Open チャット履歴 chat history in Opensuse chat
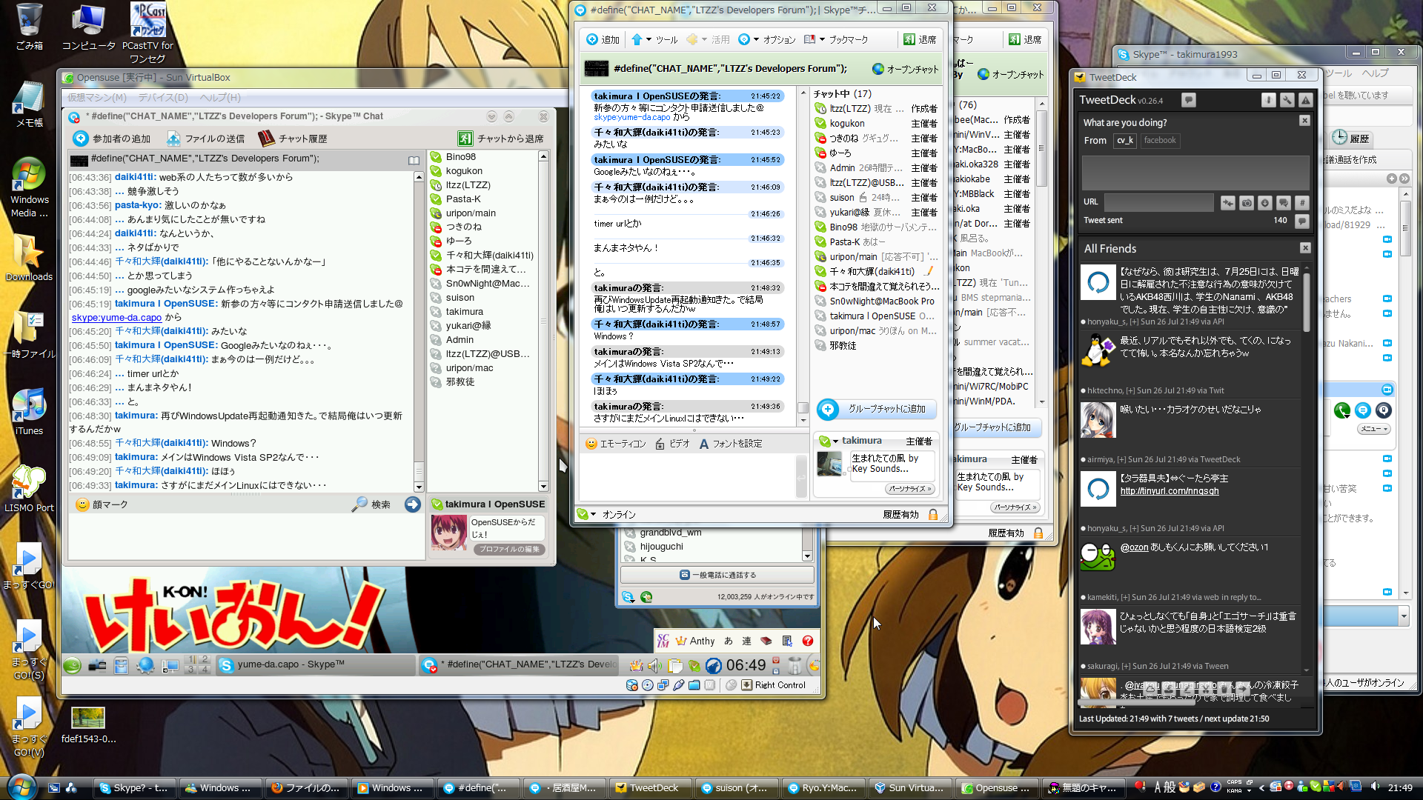Image resolution: width=1423 pixels, height=800 pixels. click(293, 139)
